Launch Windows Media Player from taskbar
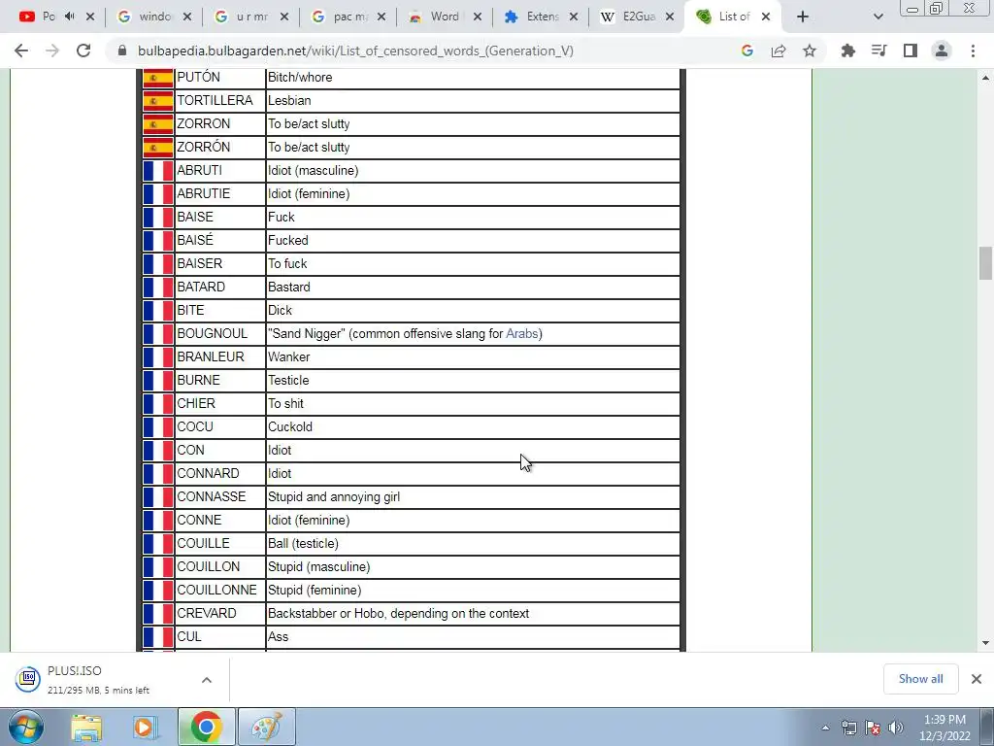 [146, 727]
